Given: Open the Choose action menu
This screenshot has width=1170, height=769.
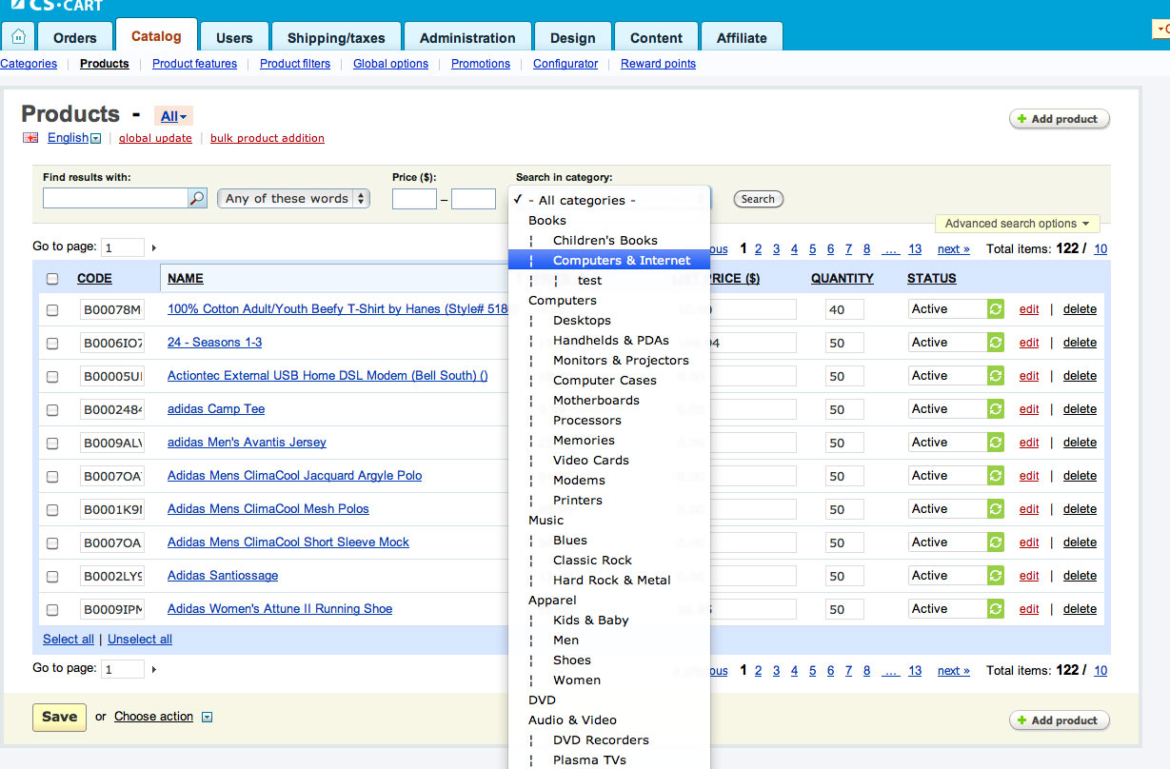Looking at the screenshot, I should pos(153,717).
